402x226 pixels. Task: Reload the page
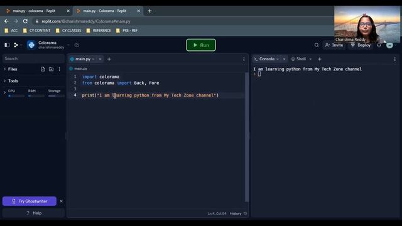[25, 21]
